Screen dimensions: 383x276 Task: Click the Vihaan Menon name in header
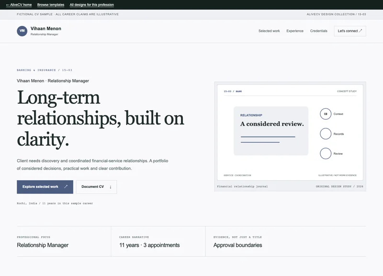pos(46,29)
